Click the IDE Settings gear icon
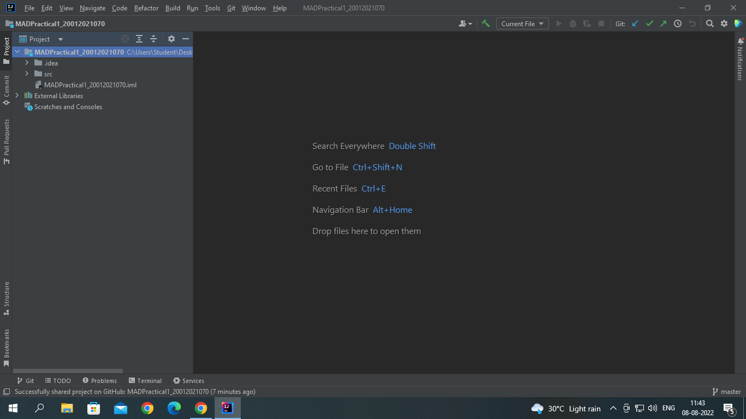The width and height of the screenshot is (746, 419). 724,23
